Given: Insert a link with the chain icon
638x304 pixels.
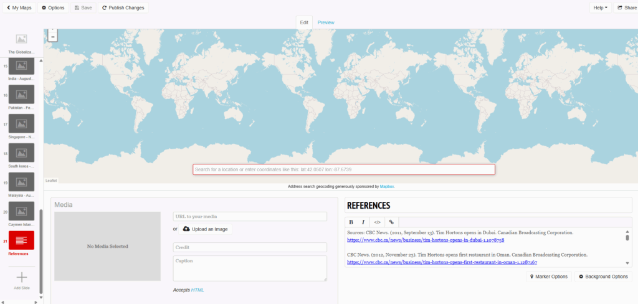Looking at the screenshot, I should 391,222.
